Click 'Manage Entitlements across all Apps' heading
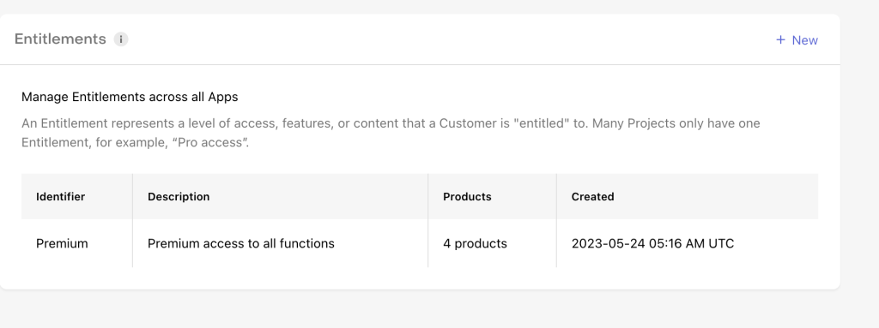Image resolution: width=879 pixels, height=328 pixels. point(130,97)
